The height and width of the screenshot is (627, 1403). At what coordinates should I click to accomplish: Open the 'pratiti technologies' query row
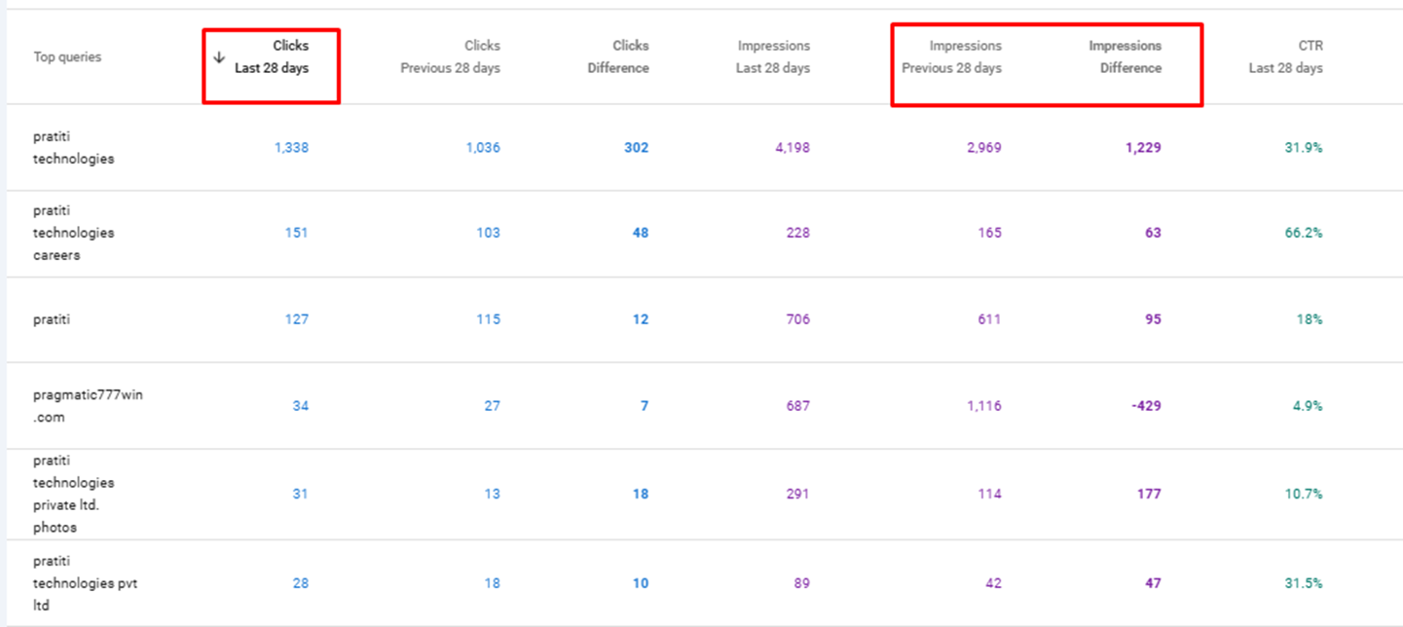[73, 148]
